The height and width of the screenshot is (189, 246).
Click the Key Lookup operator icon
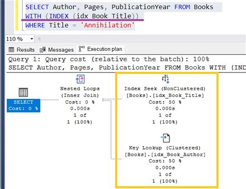(166, 138)
